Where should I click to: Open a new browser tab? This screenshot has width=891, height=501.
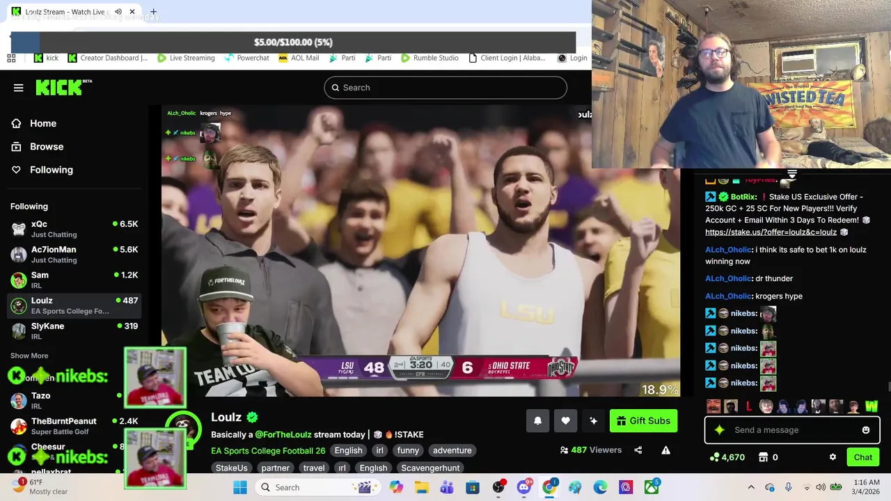(x=153, y=12)
